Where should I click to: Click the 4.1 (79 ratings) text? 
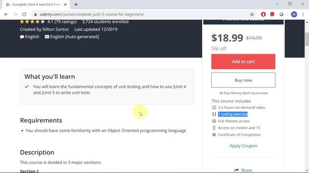pyautogui.click(x=62, y=22)
